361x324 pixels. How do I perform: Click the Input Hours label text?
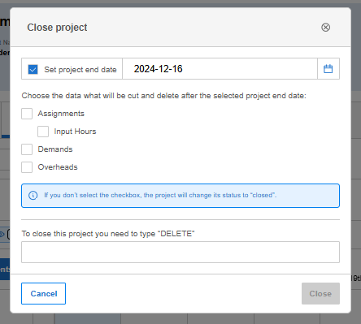pos(75,132)
